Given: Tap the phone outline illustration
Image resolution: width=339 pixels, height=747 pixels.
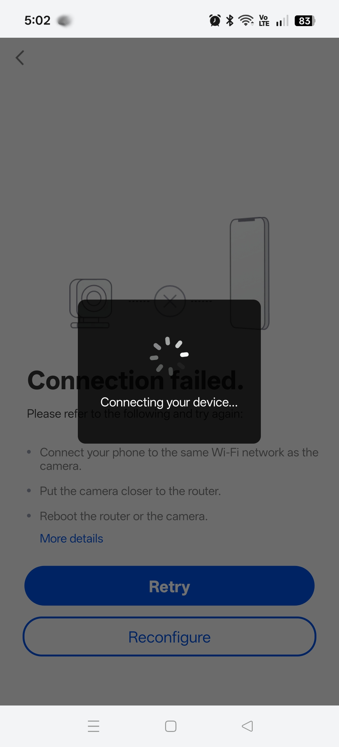Looking at the screenshot, I should 250,273.
